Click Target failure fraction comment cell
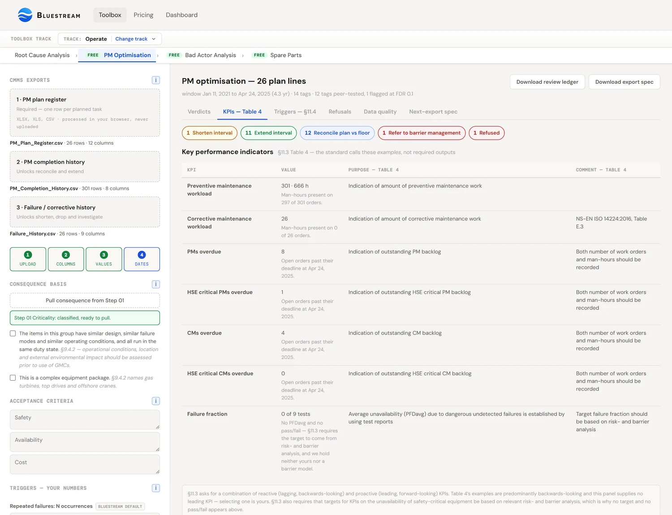Viewport: 672px width, 515px height. 612,422
